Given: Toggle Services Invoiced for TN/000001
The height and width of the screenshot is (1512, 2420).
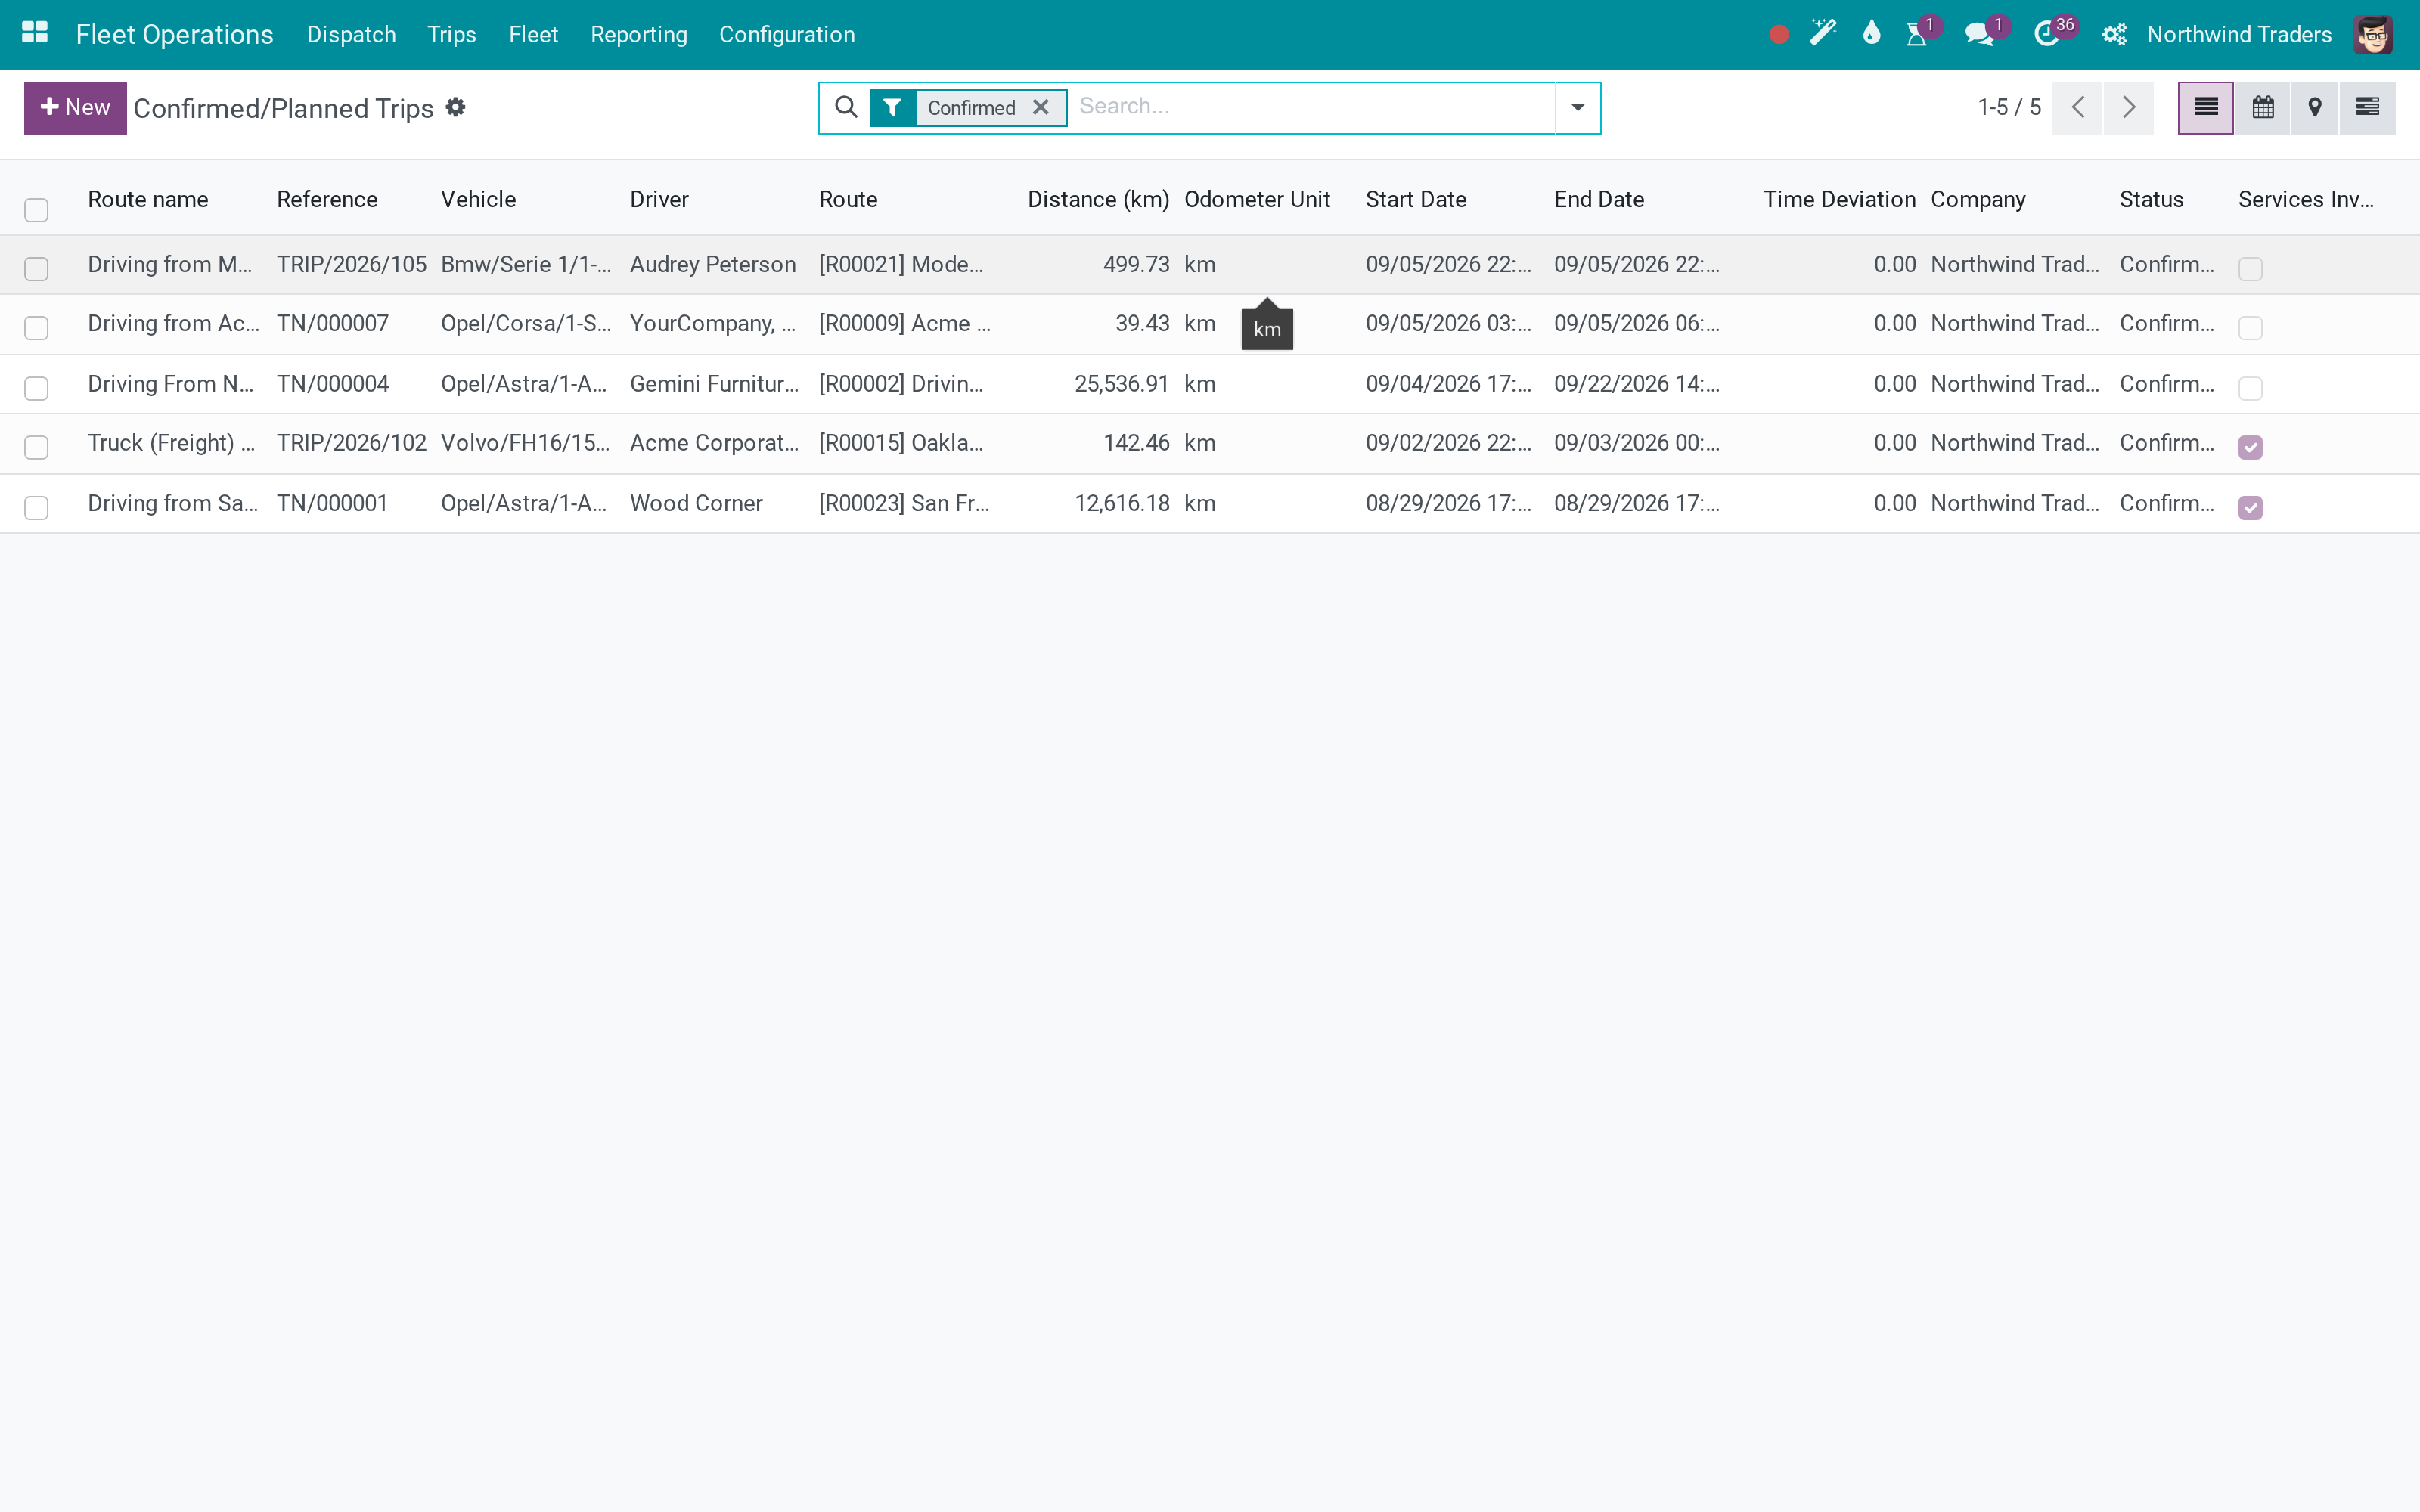Looking at the screenshot, I should tap(2250, 508).
